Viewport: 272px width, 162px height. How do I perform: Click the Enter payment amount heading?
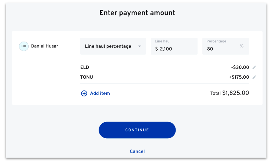[137, 13]
